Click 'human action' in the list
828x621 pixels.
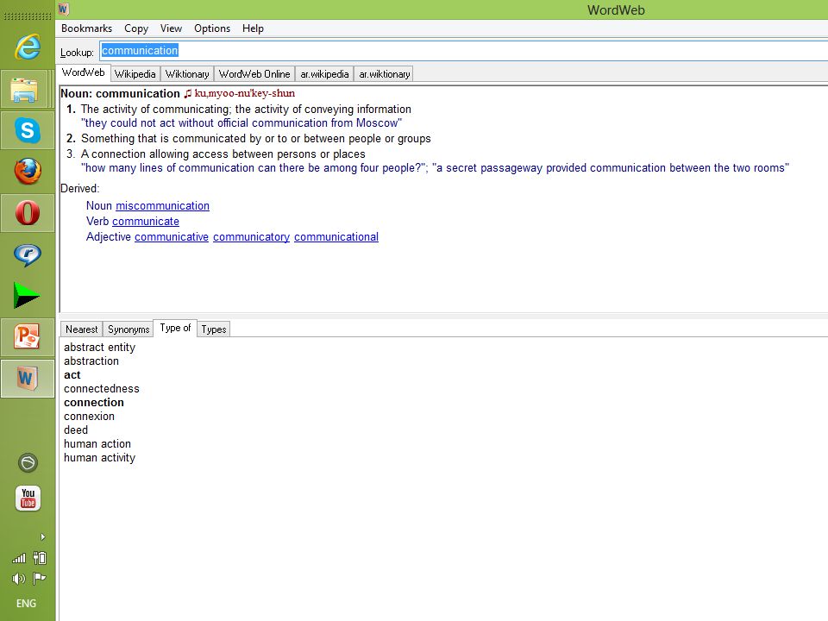[97, 444]
